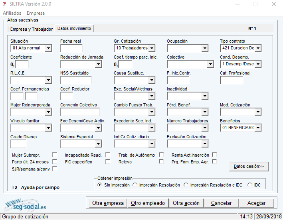Open the Afiliados menu
The width and height of the screenshot is (283, 220).
click(x=12, y=13)
